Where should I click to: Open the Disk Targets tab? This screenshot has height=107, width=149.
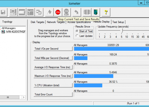point(38,22)
